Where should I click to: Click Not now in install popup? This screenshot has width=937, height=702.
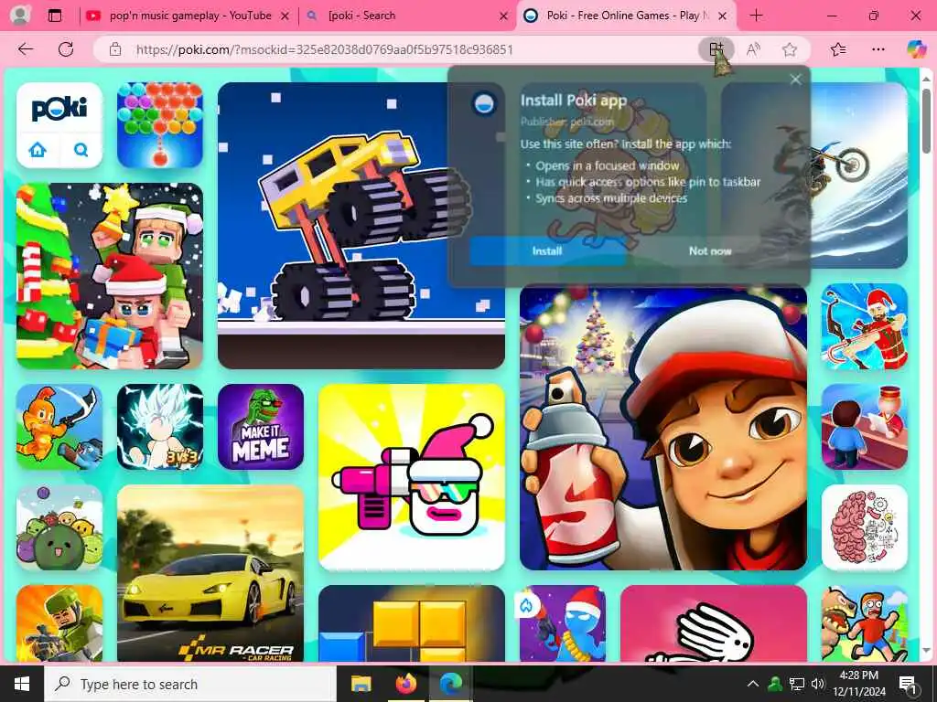[710, 251]
